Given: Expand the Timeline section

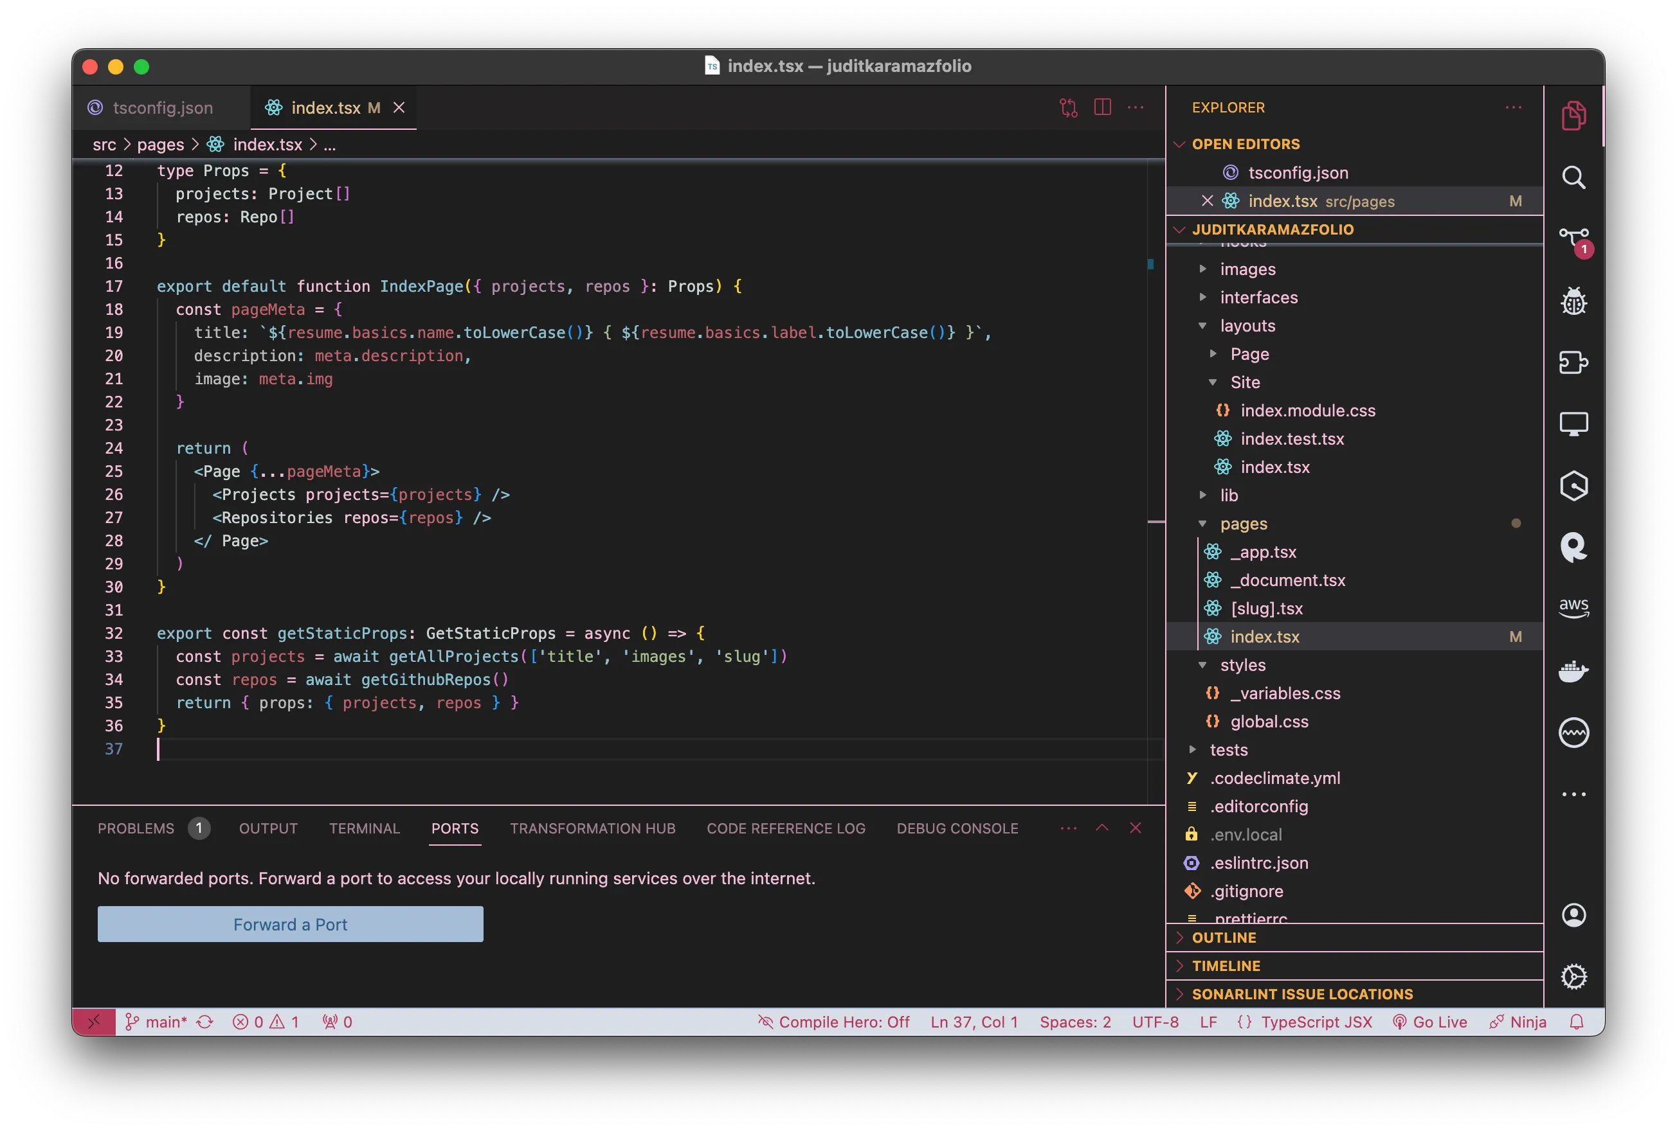Looking at the screenshot, I should point(1226,966).
